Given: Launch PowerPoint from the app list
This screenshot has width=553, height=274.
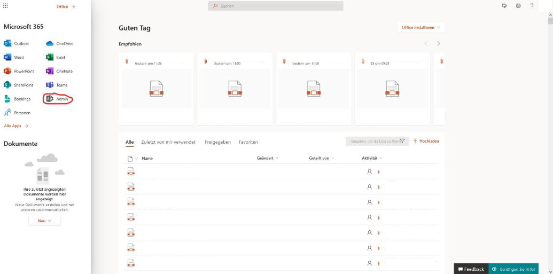Looking at the screenshot, I should point(7,71).
